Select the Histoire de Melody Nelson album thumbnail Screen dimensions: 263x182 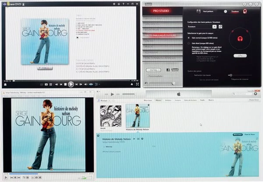click(138, 115)
